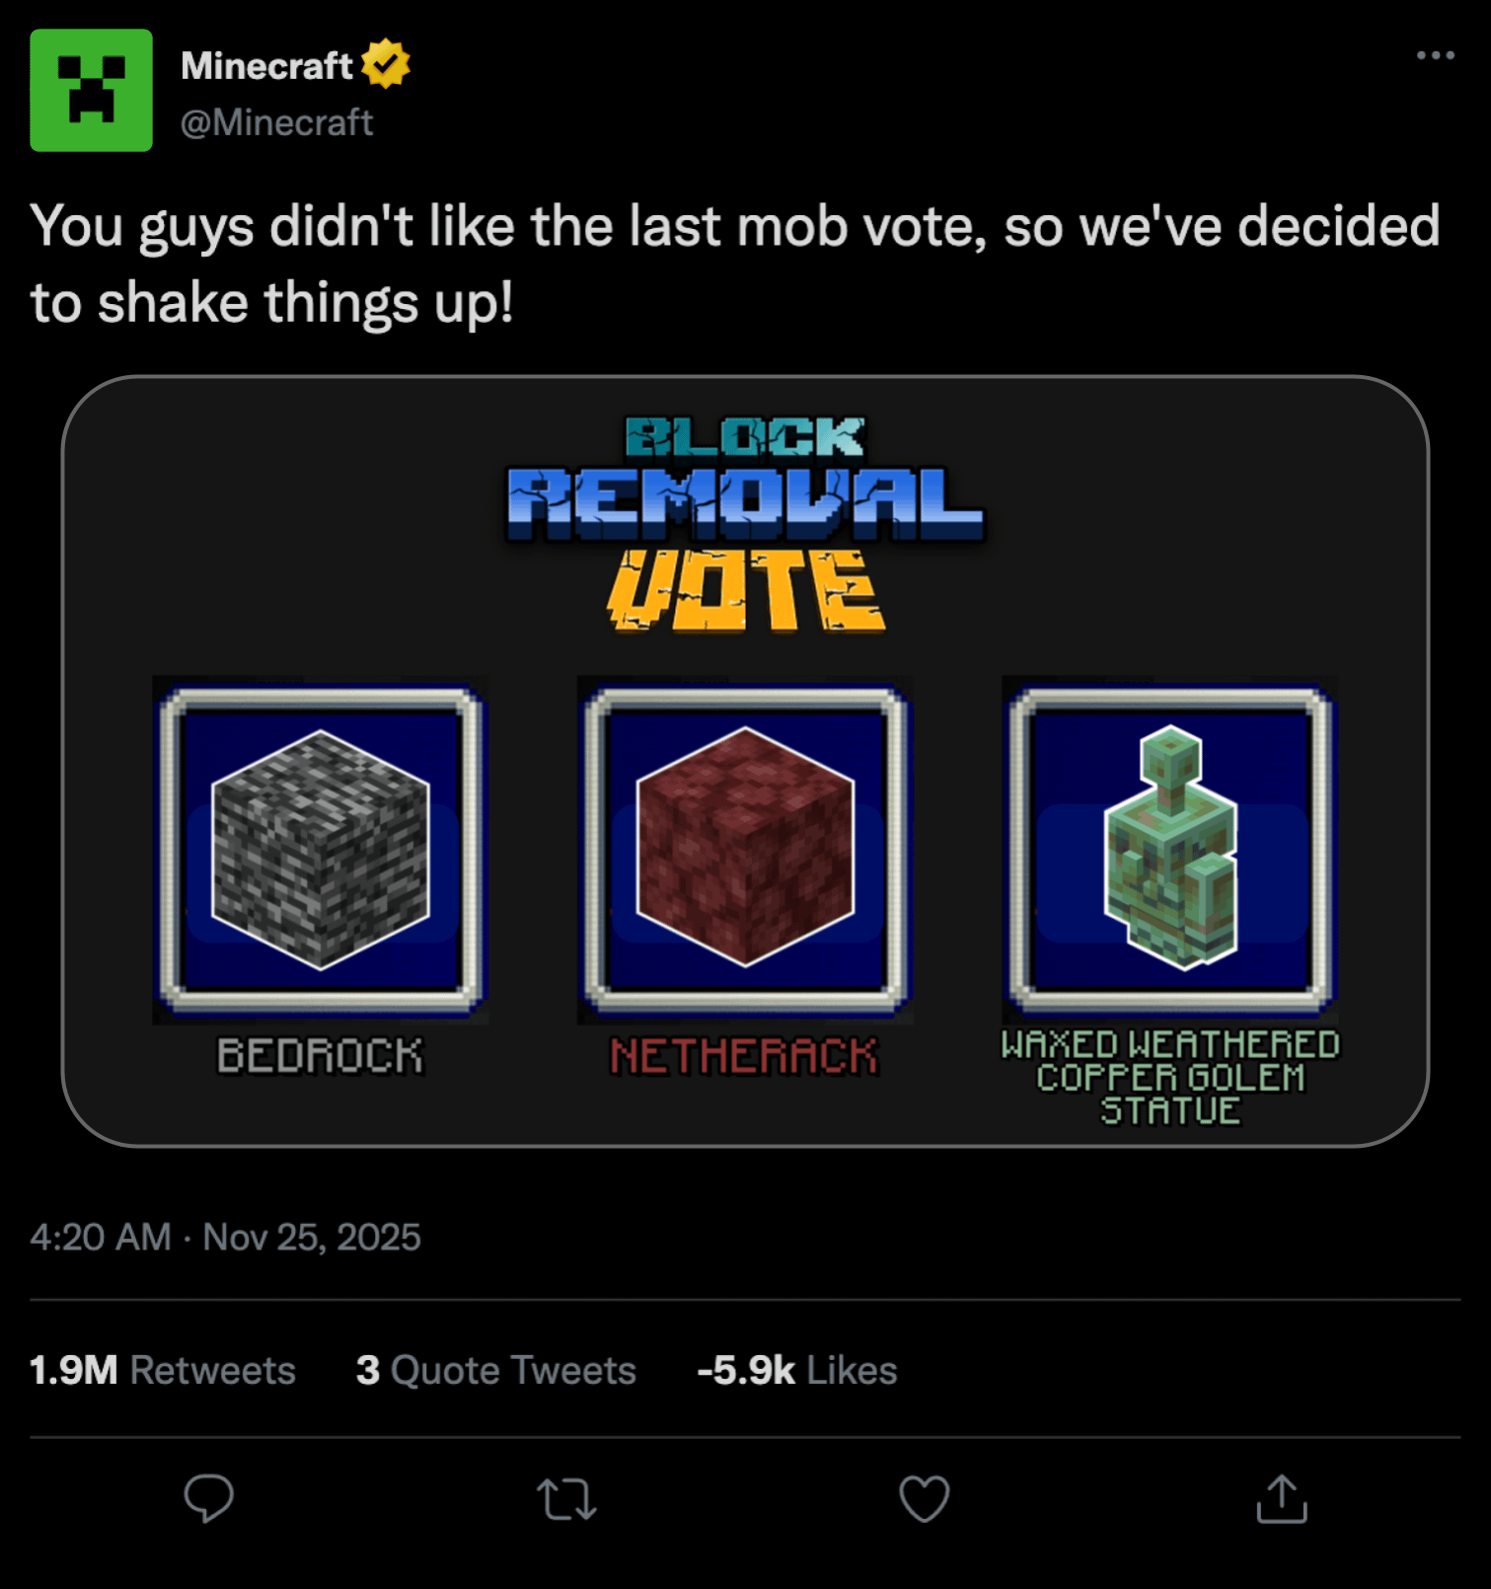View the -5.9k Likes list
Screen dimensions: 1491x1589
point(796,1370)
